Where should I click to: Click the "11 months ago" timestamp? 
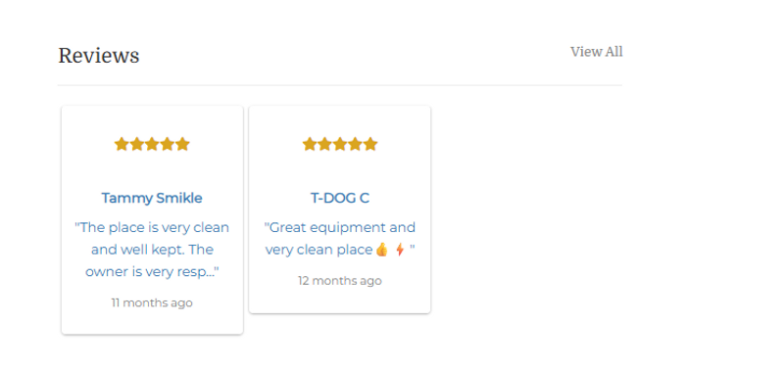(152, 302)
